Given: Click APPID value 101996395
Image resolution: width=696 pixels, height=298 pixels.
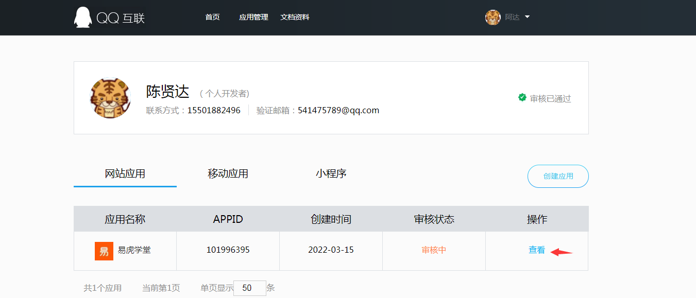Looking at the screenshot, I should pos(228,250).
